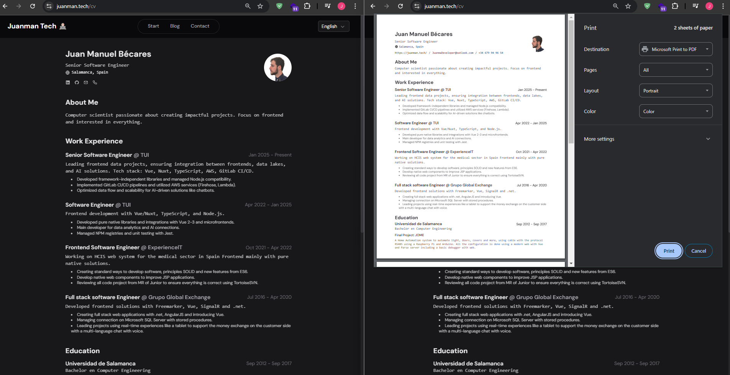The height and width of the screenshot is (375, 730).
Task: Click the print preview scrollbar down arrow
Action: click(x=571, y=263)
